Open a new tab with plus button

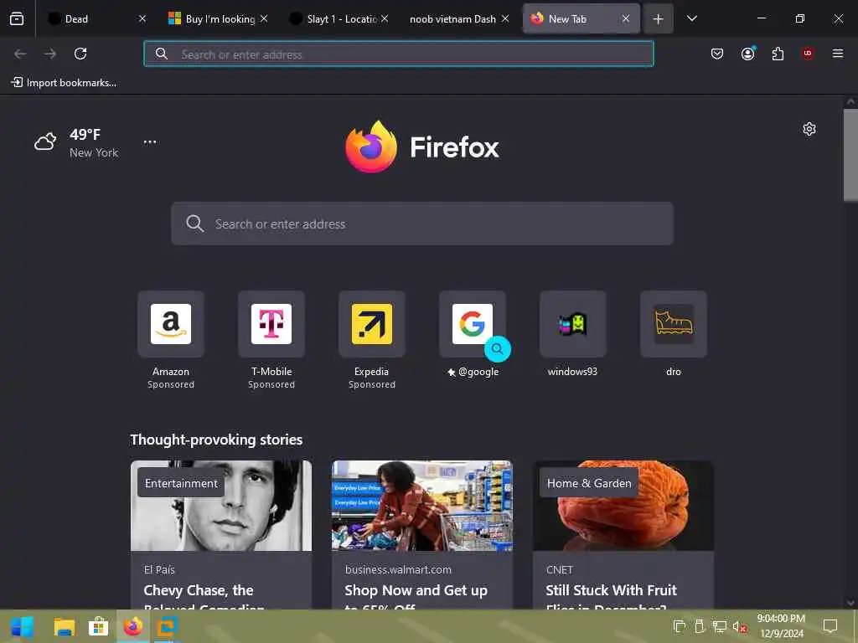point(658,19)
